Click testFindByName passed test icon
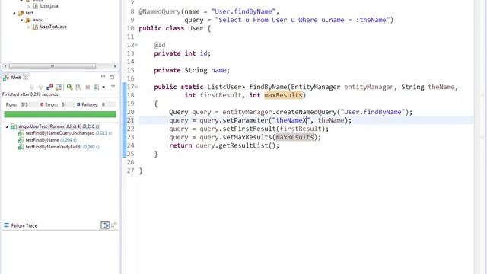This screenshot has height=274, width=487. [21, 140]
